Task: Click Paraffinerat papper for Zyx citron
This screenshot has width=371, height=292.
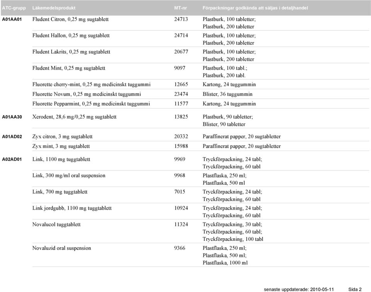Action: coord(242,137)
